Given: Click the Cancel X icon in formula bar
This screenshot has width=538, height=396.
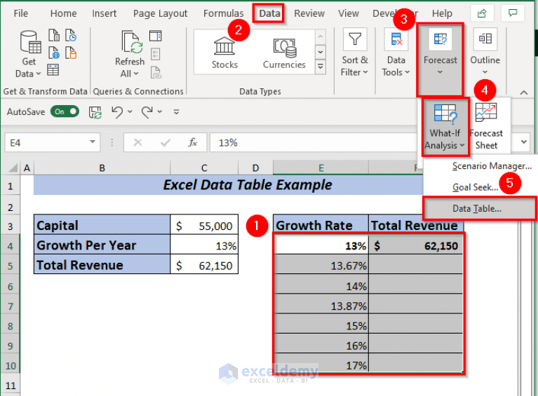Looking at the screenshot, I should tap(137, 142).
